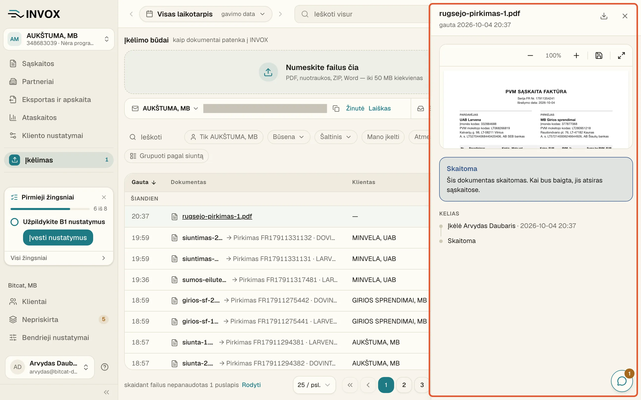Open the Šaltinis filter dropdown
The image size is (641, 400).
pyautogui.click(x=336, y=137)
